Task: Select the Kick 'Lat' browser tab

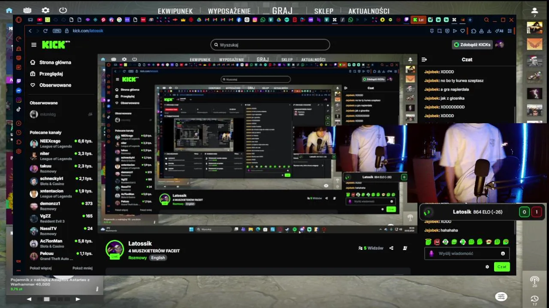Action: tap(418, 20)
